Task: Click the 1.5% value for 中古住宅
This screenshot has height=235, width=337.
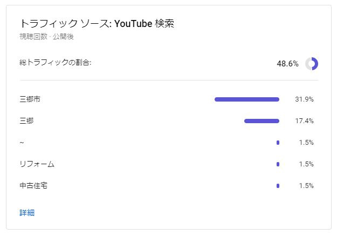Action: tap(306, 185)
